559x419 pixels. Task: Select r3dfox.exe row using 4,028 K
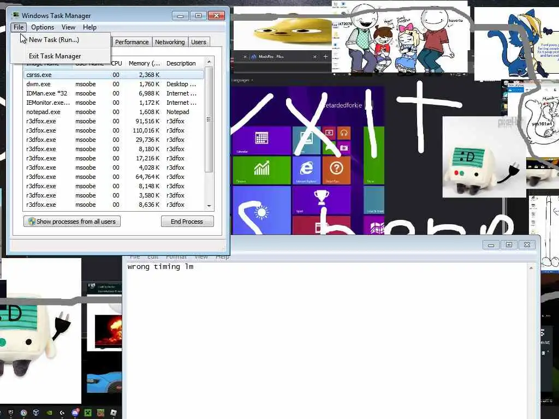click(x=114, y=167)
